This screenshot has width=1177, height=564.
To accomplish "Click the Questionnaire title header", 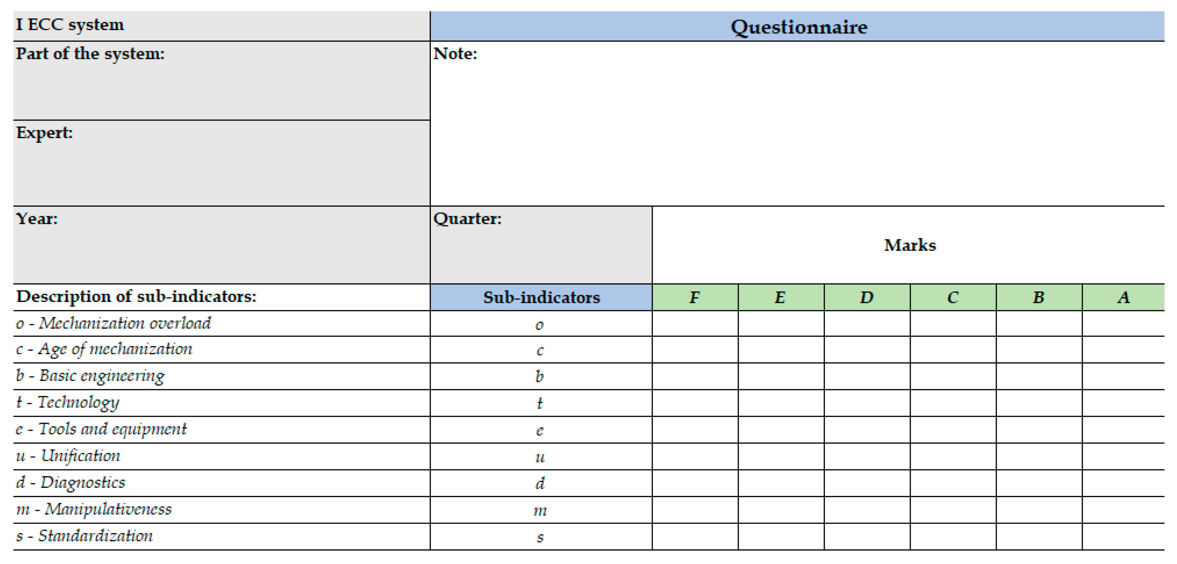I will pyautogui.click(x=798, y=27).
